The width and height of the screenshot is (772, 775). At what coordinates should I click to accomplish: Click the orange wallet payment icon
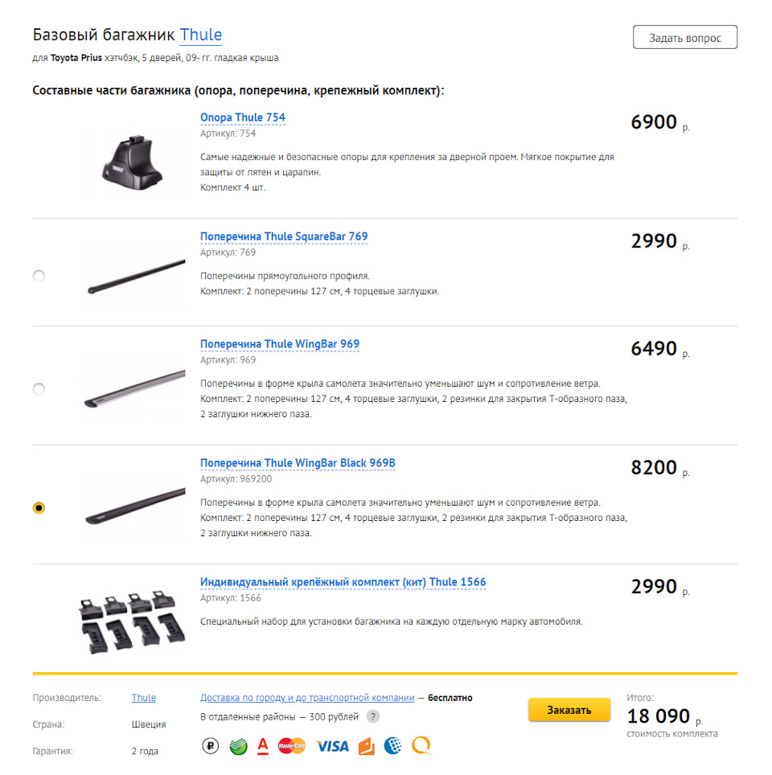point(367,746)
